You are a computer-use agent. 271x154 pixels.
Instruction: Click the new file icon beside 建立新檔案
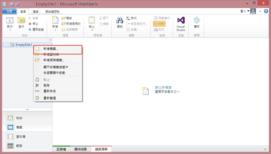[x=145, y=91]
